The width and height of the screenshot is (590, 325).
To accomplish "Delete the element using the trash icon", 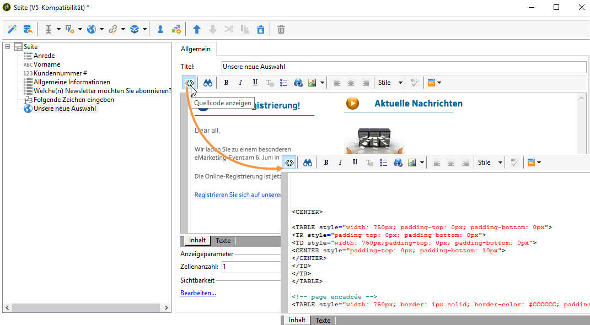I will pos(281,29).
